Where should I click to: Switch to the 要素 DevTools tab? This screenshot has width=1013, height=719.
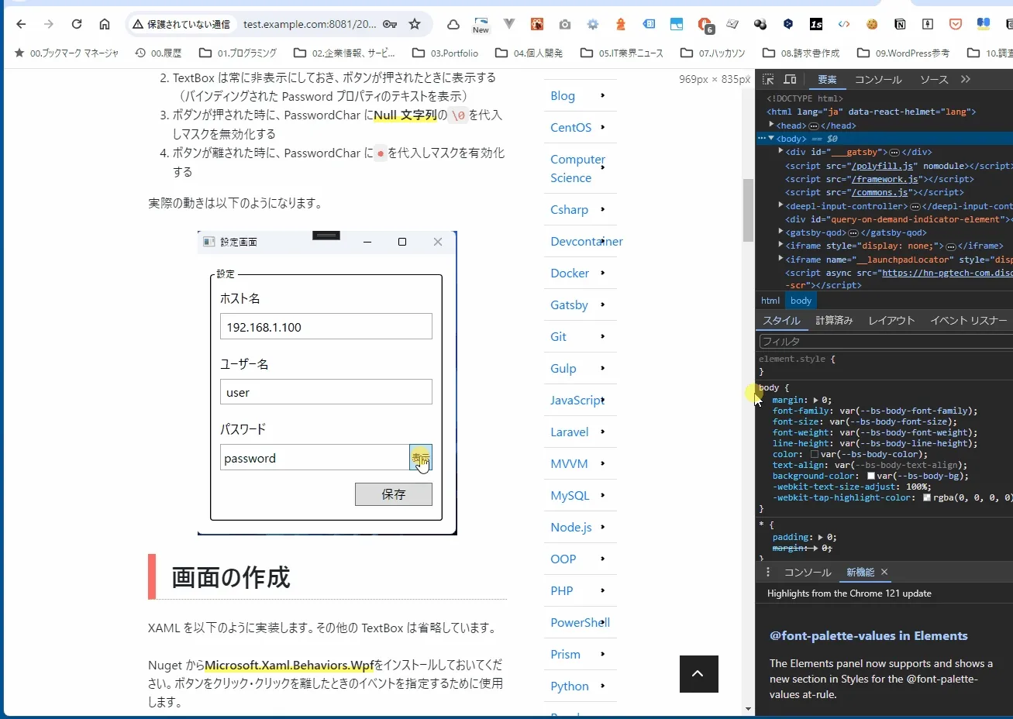pyautogui.click(x=827, y=79)
